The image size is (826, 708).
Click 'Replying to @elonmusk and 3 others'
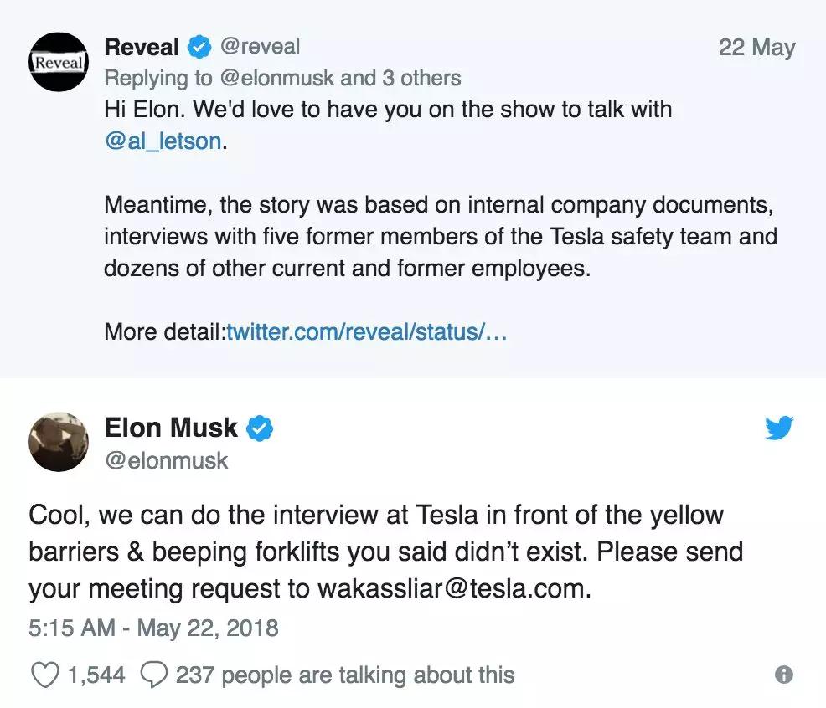282,79
